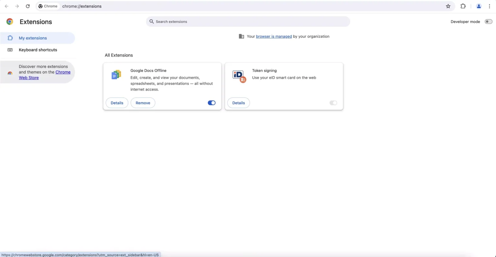Open the profile avatar menu
Screen dimensions: 496x257
click(x=479, y=6)
